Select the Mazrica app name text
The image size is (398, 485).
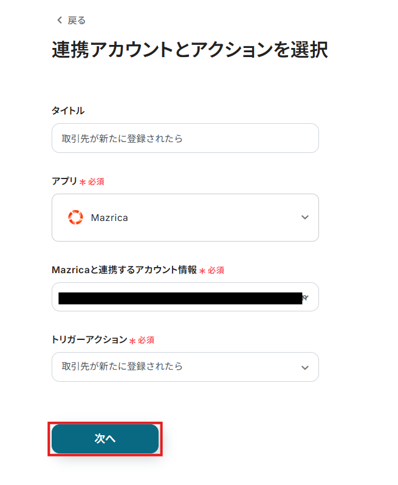[109, 218]
